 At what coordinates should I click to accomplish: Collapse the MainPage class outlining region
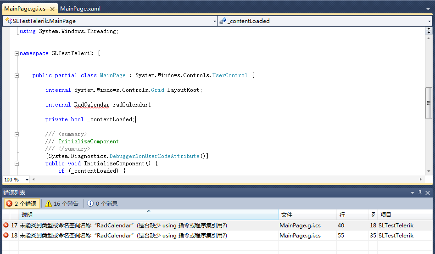tap(17, 75)
